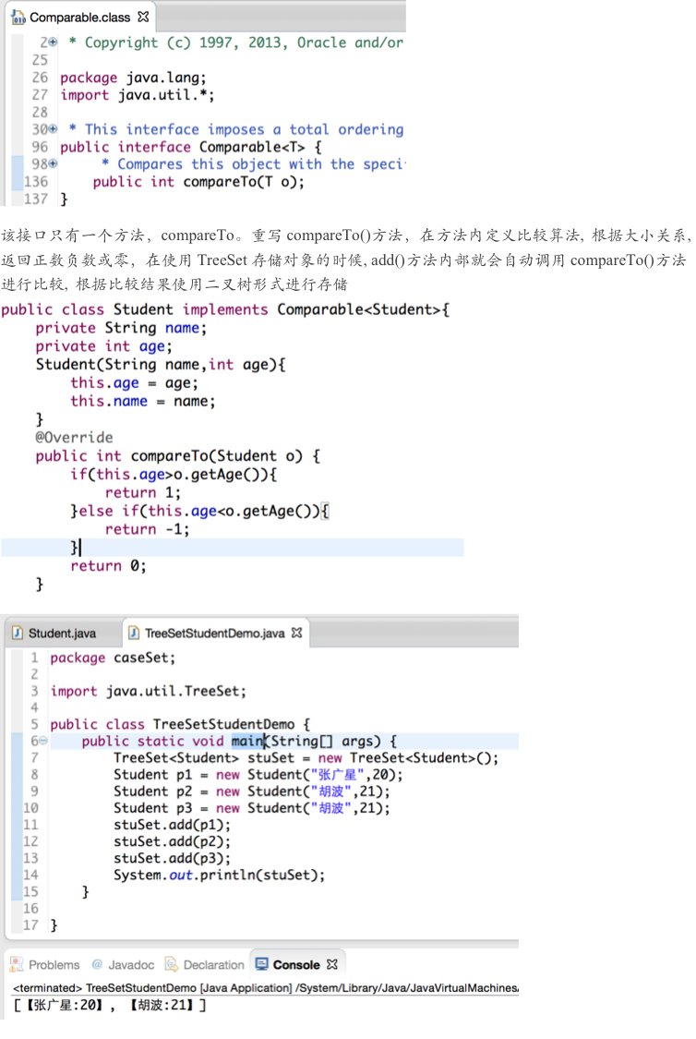The height and width of the screenshot is (1039, 696).
Task: Click 'private int age;' line
Action: click(x=104, y=346)
